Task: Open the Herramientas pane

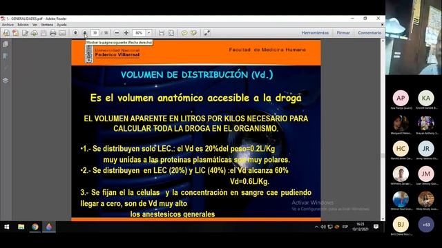Action: (x=315, y=33)
